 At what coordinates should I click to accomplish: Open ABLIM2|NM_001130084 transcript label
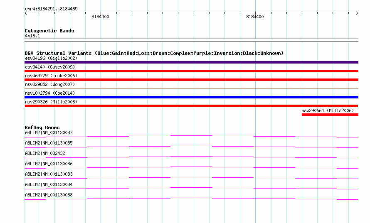49,184
